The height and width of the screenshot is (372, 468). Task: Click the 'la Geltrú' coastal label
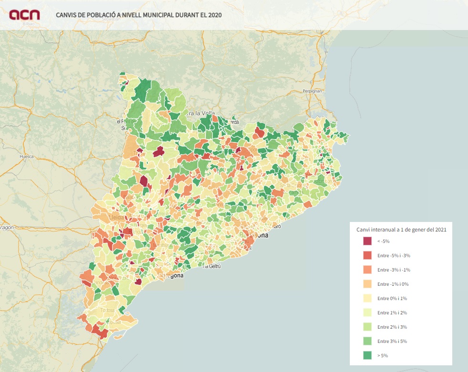click(x=212, y=267)
